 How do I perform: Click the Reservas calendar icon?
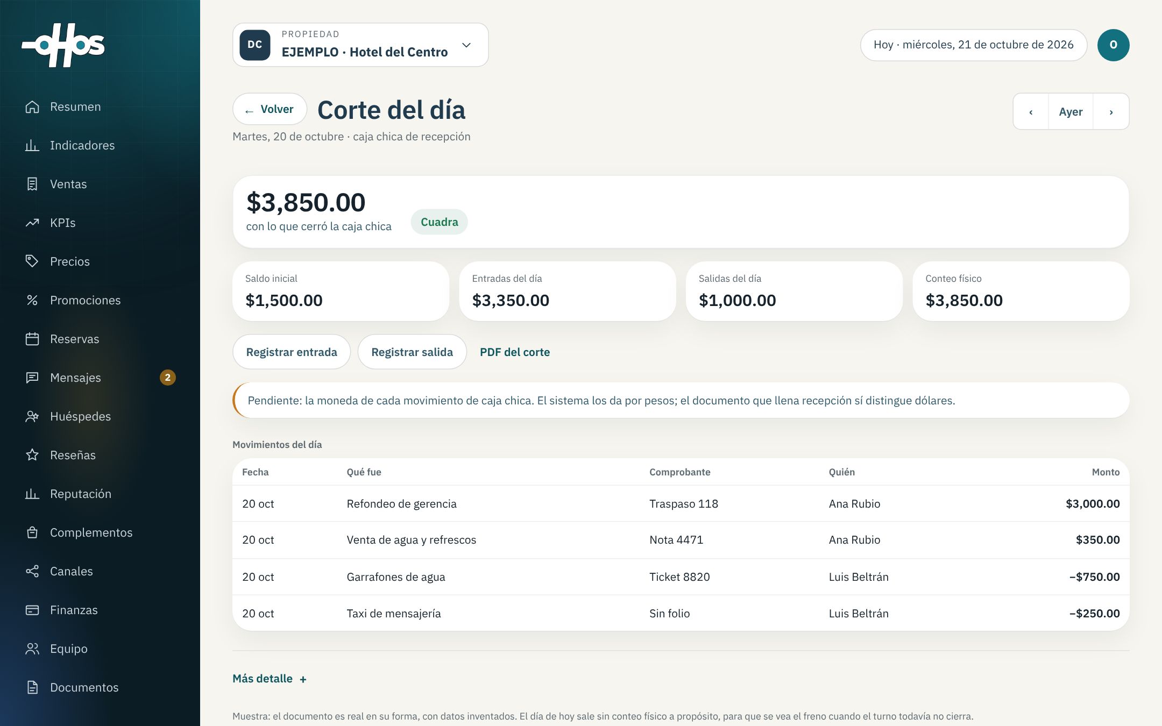pyautogui.click(x=32, y=339)
